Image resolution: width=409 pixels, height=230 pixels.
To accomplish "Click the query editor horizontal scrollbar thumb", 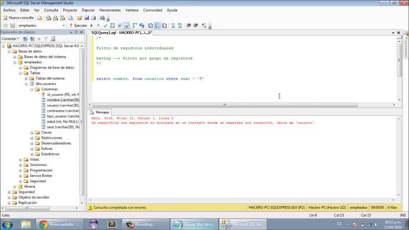I will pyautogui.click(x=224, y=105).
